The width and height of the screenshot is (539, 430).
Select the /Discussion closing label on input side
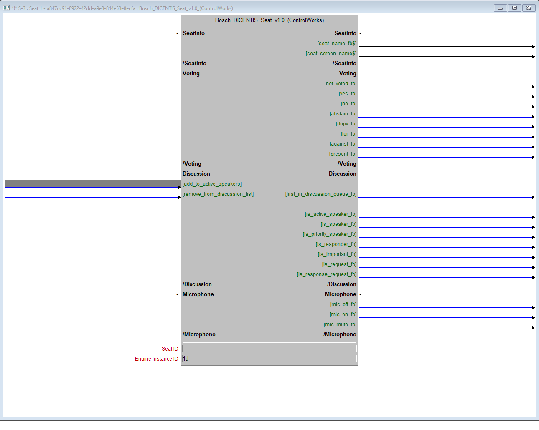[x=197, y=284]
